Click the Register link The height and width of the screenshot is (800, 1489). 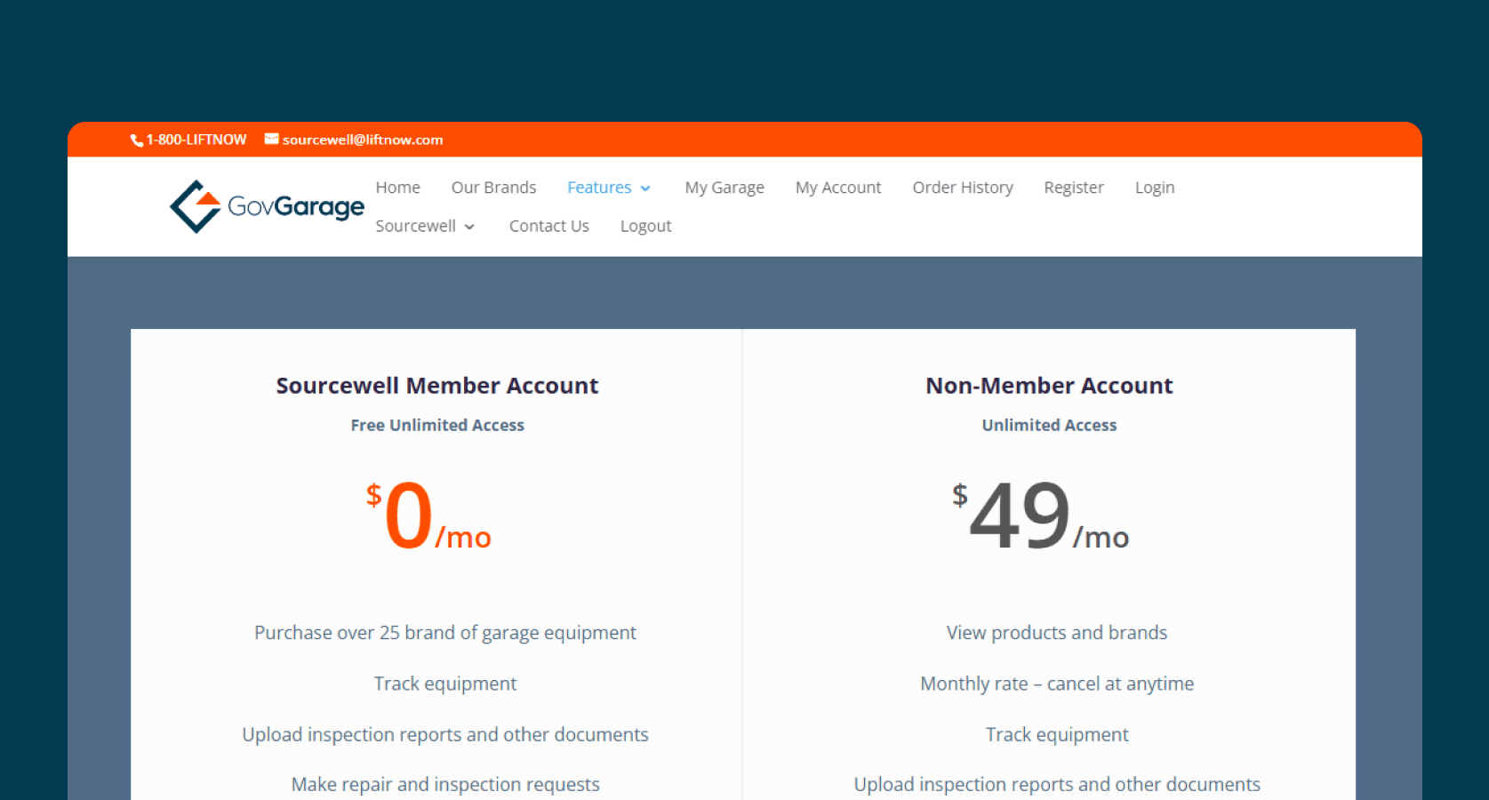(1074, 188)
